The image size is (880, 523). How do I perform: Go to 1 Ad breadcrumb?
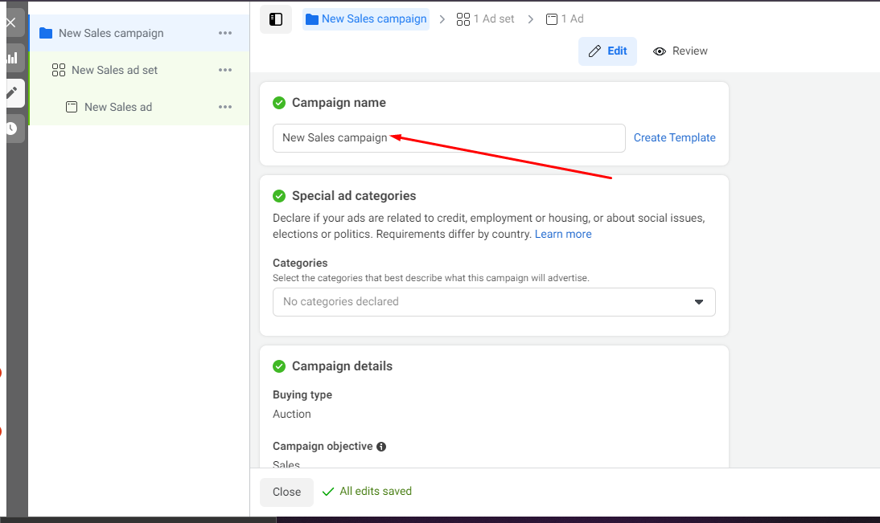(x=565, y=19)
